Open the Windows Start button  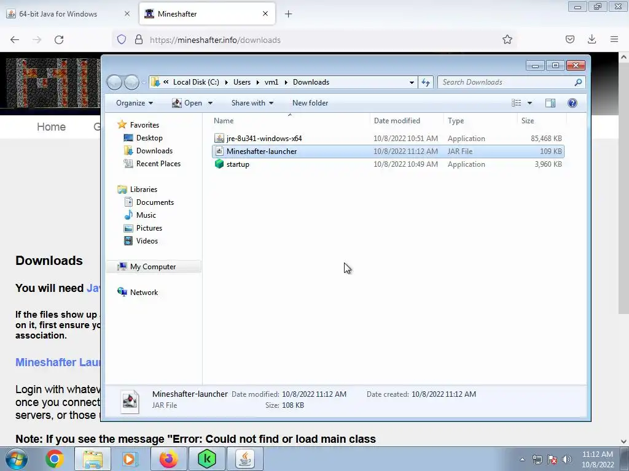click(x=17, y=459)
